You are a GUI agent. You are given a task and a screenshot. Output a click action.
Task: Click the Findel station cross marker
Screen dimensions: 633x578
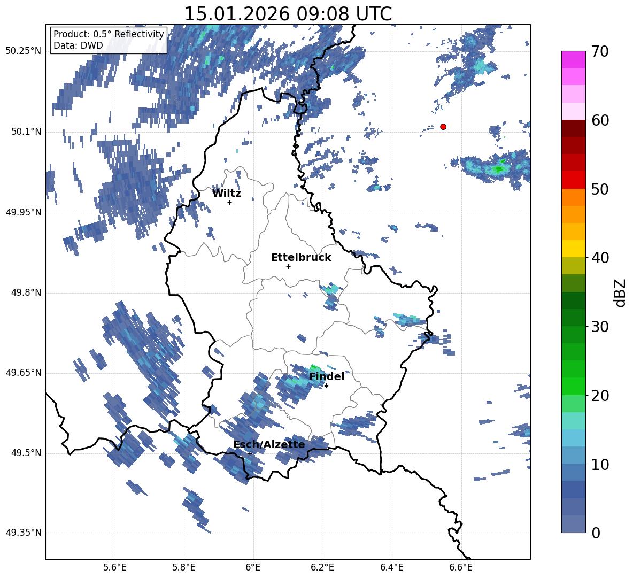[x=326, y=386]
